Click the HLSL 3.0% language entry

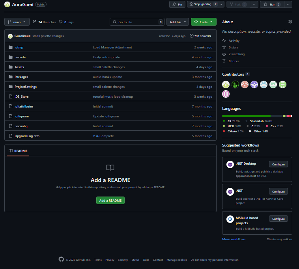click(x=232, y=126)
